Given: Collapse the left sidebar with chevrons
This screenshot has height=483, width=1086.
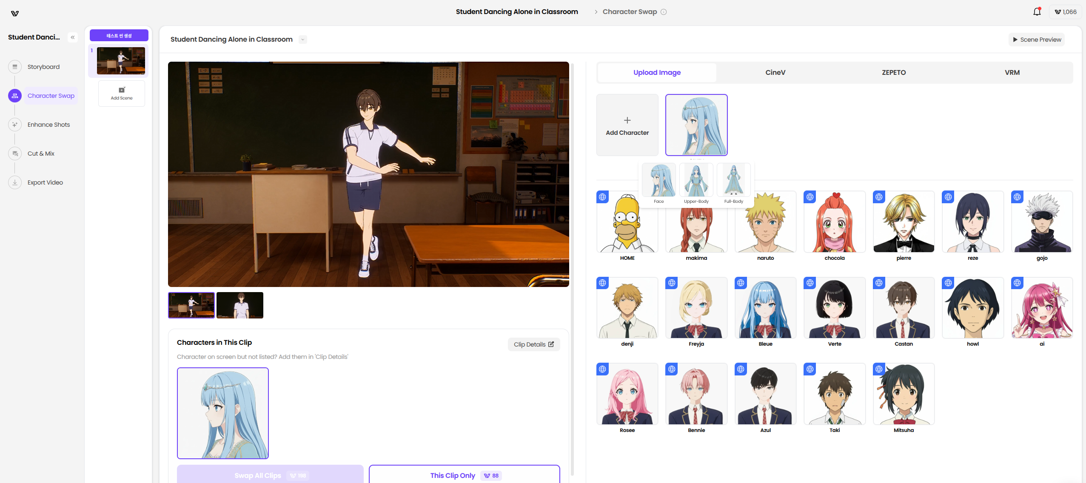Looking at the screenshot, I should (73, 37).
